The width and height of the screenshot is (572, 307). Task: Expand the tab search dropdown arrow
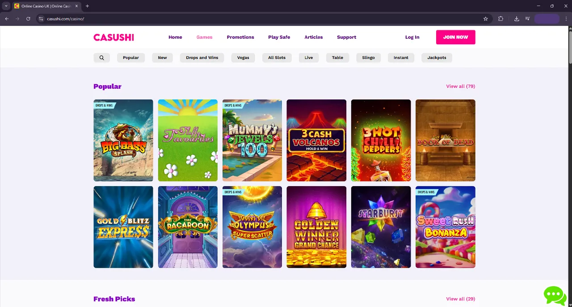tap(6, 6)
